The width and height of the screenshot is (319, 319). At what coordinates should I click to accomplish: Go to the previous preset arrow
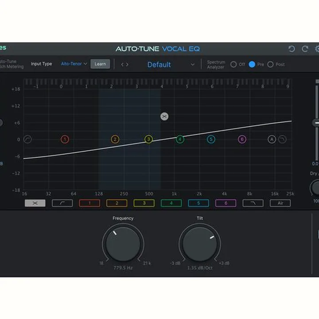pyautogui.click(x=122, y=65)
